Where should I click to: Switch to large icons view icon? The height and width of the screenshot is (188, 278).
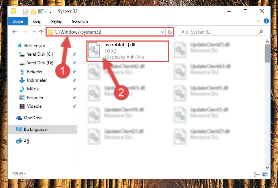265,174
